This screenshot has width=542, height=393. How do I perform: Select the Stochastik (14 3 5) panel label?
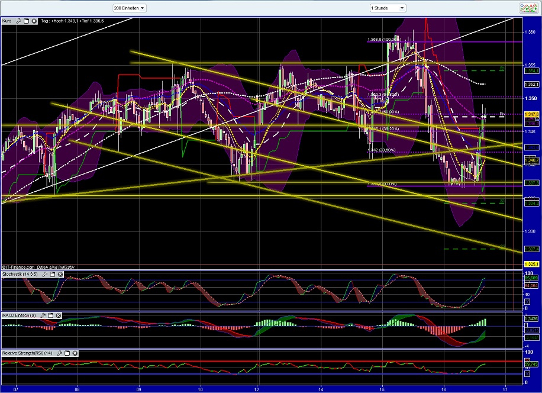click(20, 275)
